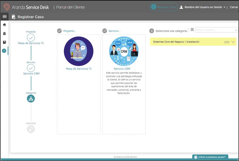Select the Mesa de Servicios TI image
Image resolution: width=239 pixels, height=161 pixels.
coord(79,51)
